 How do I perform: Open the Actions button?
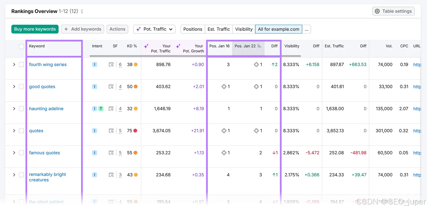click(117, 29)
